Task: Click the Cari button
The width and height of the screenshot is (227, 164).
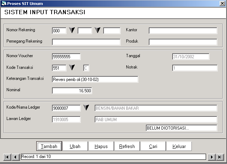Action: click(x=153, y=146)
